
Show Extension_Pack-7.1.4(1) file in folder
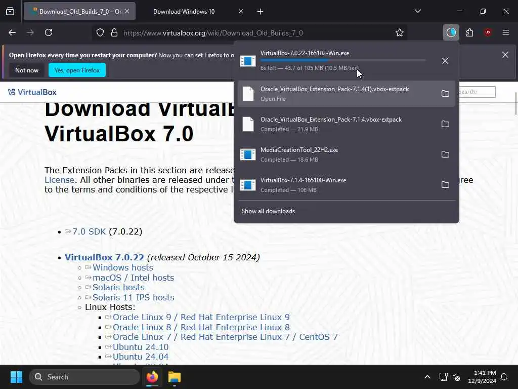click(445, 94)
